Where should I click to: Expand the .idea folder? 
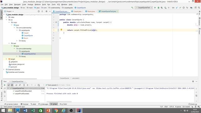click(6, 17)
